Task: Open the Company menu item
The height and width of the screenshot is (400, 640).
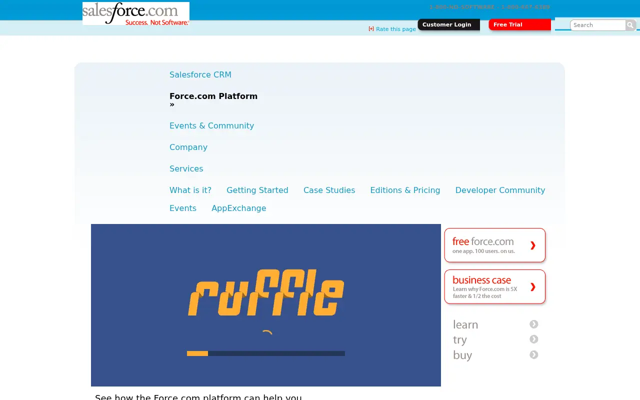Action: click(x=188, y=147)
